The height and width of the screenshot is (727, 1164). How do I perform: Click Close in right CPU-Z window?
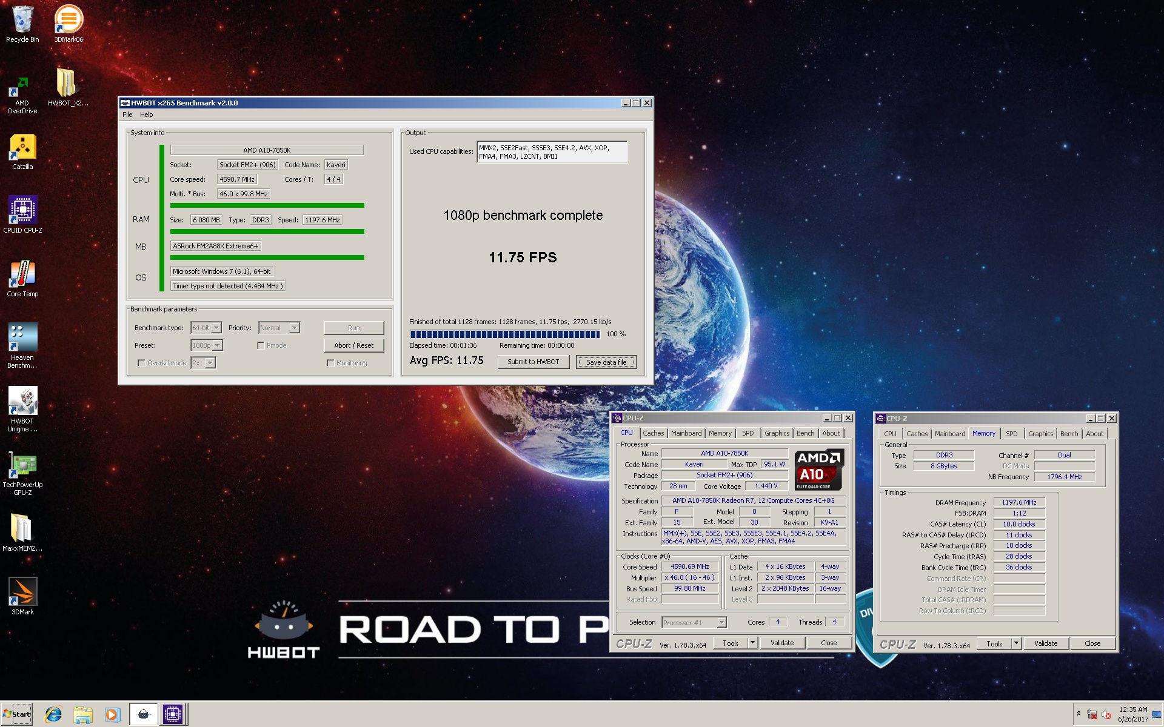tap(1092, 643)
